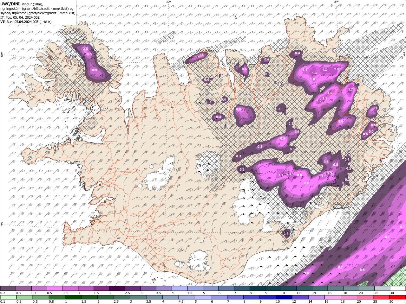Screen dimensions: 406x304
Task: Click the 15W longitude label
Action: 336,2
